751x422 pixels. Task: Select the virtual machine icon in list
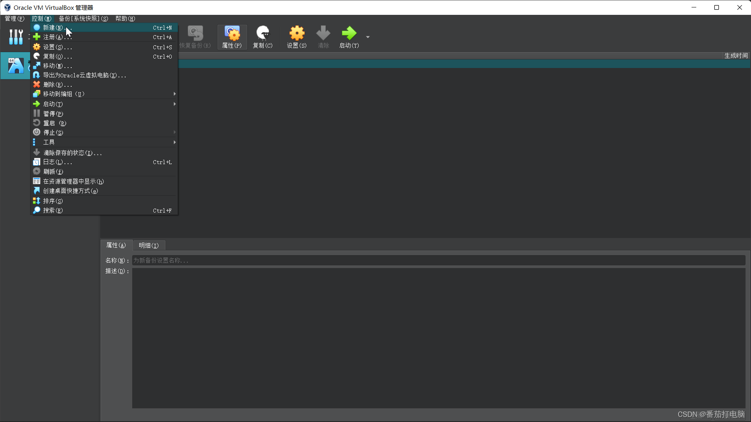pyautogui.click(x=16, y=66)
